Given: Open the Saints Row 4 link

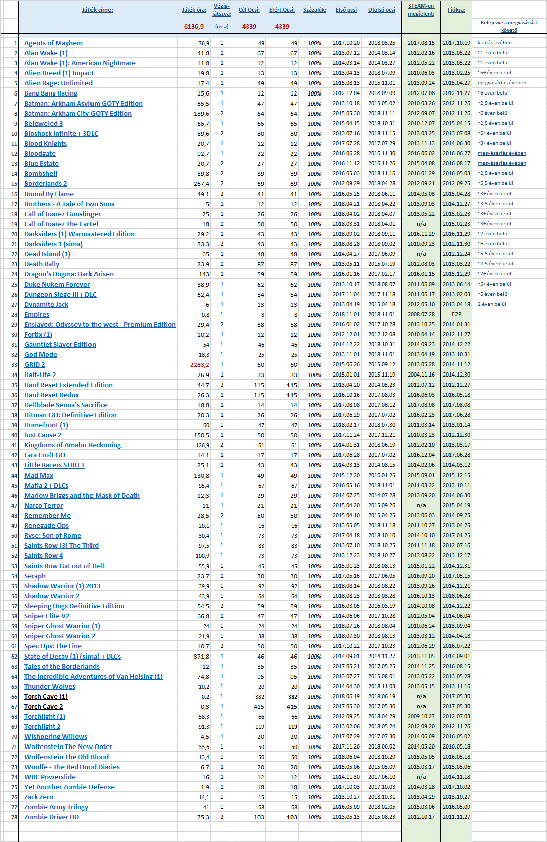Looking at the screenshot, I should (x=44, y=556).
